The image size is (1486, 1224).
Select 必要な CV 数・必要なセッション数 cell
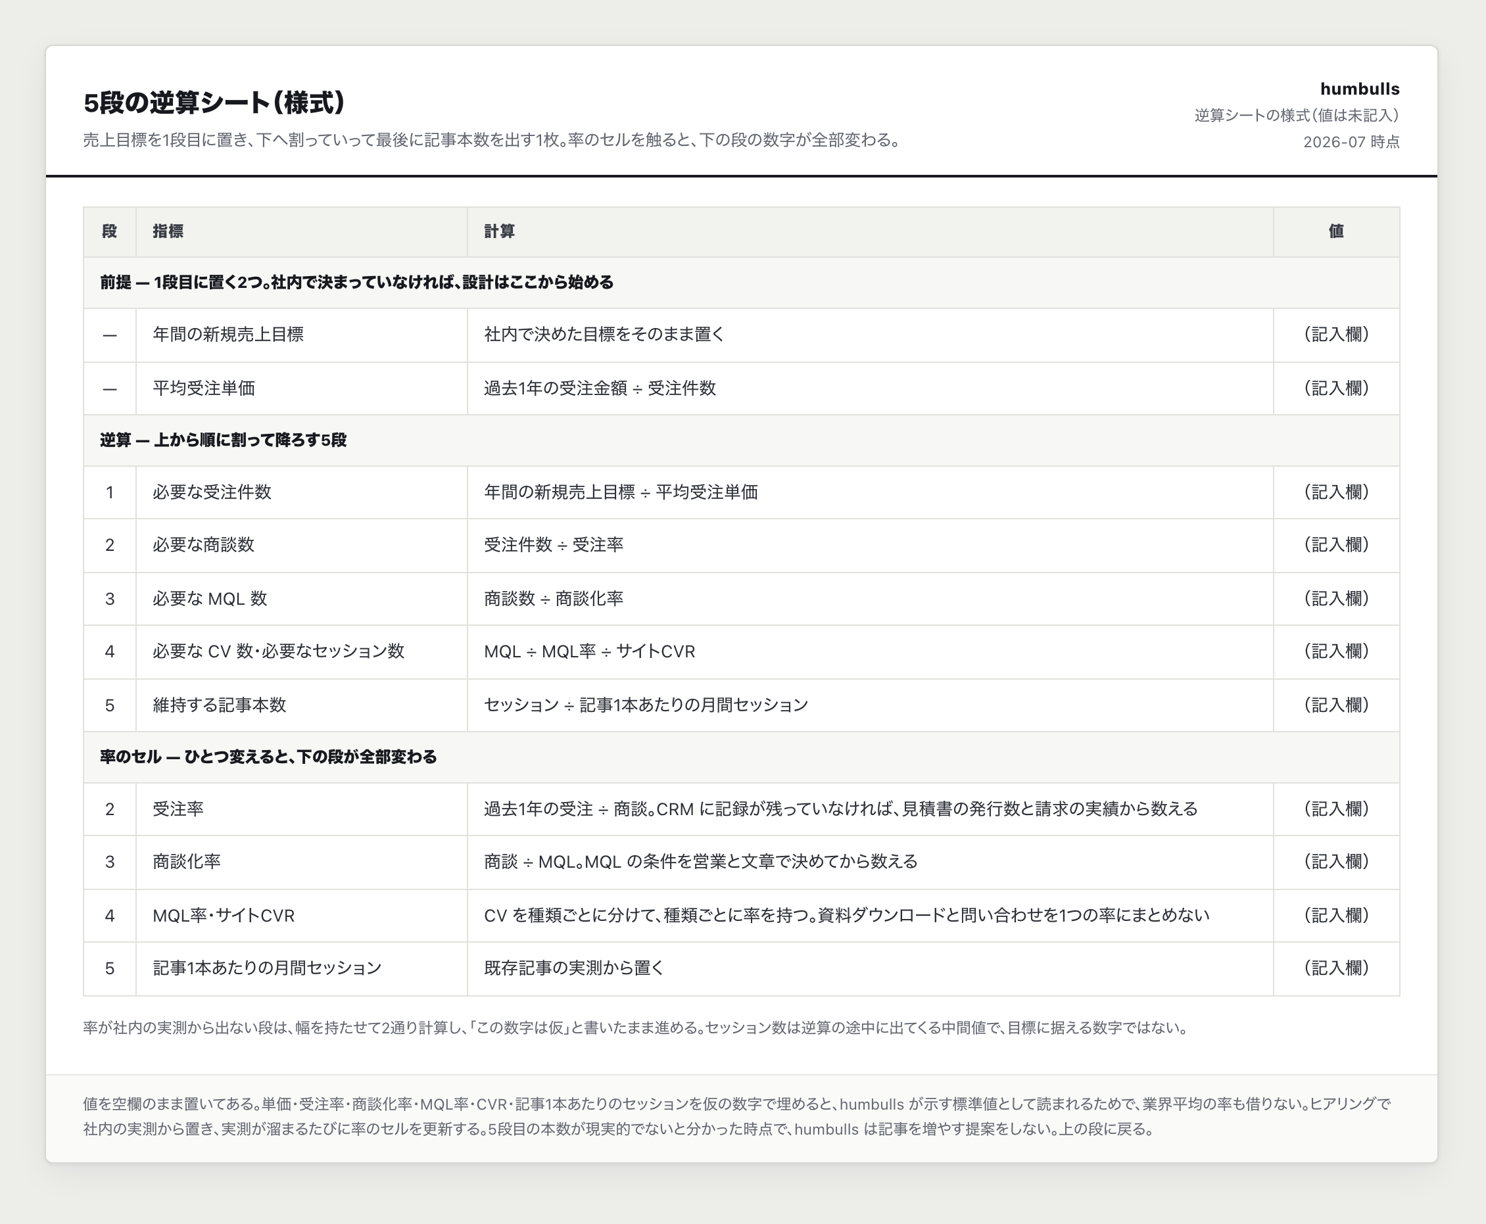click(x=301, y=651)
